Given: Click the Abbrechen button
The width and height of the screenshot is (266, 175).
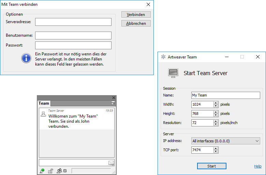Looking at the screenshot, I should pyautogui.click(x=136, y=23).
